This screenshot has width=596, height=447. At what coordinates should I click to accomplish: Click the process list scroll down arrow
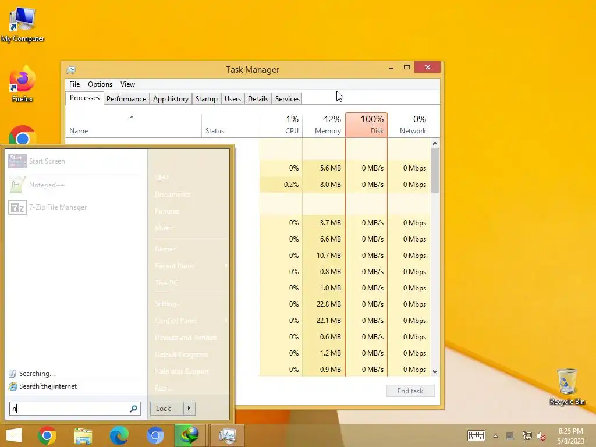(435, 371)
